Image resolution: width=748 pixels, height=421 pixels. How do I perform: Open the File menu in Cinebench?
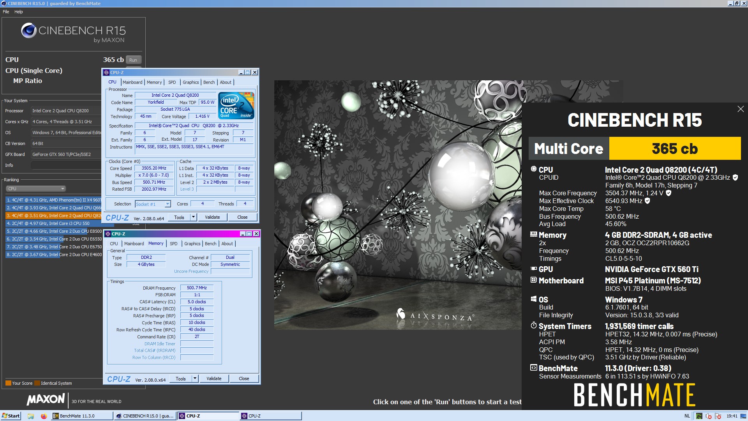6,12
